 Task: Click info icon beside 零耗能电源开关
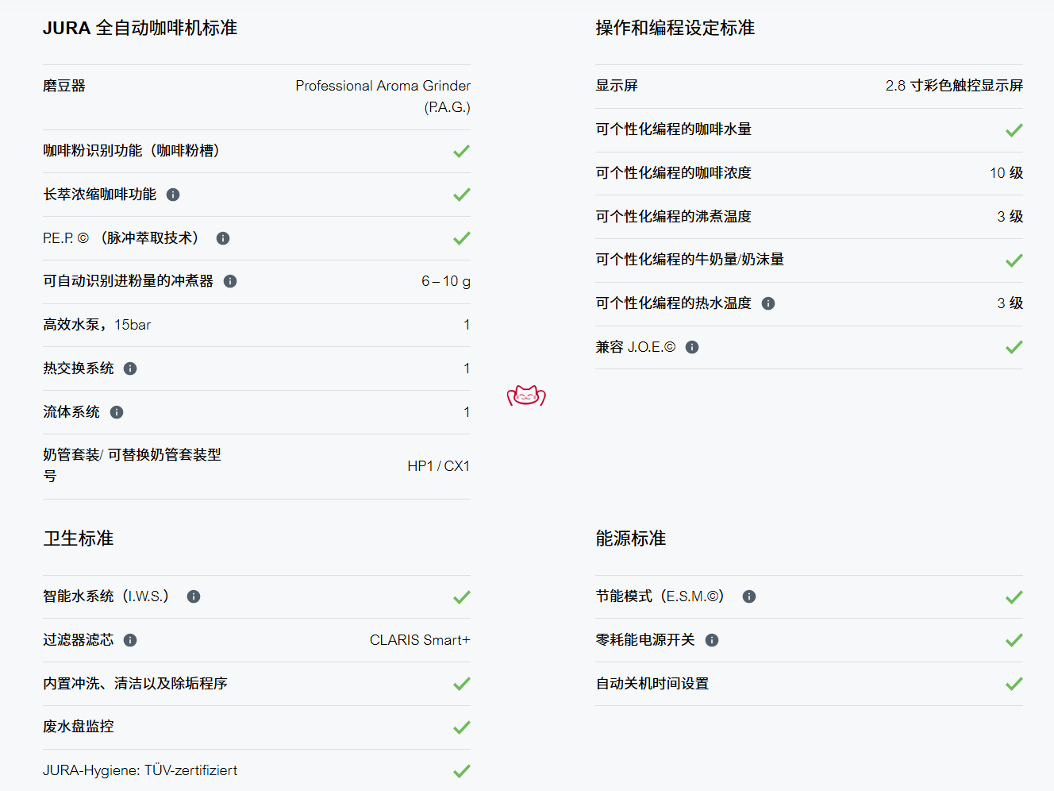pos(712,640)
